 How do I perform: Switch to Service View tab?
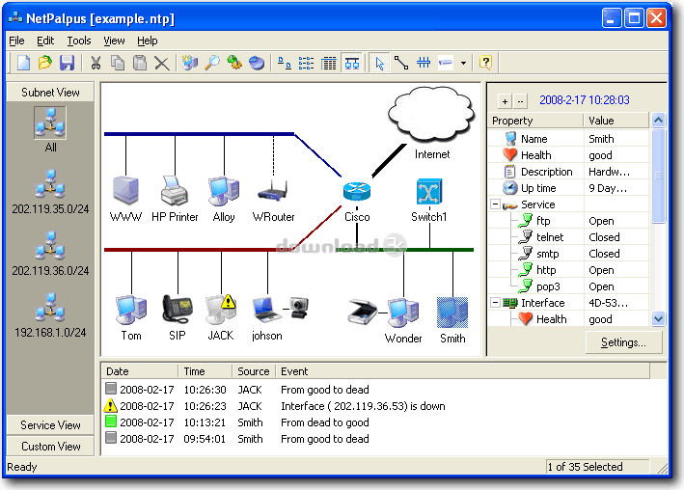(50, 425)
